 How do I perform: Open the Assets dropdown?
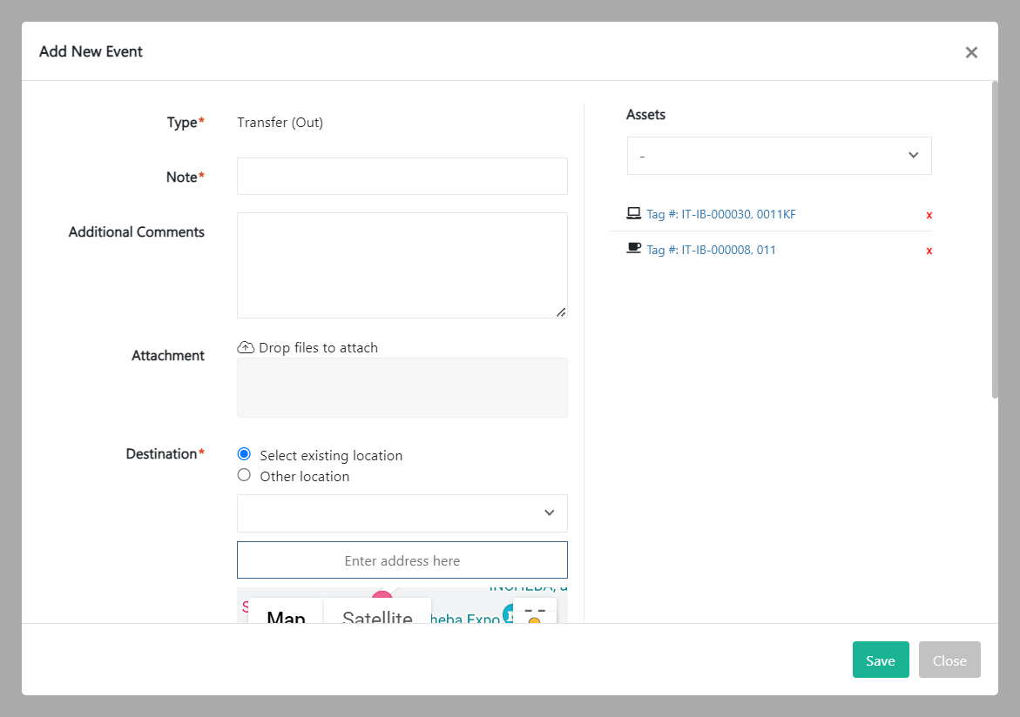779,156
